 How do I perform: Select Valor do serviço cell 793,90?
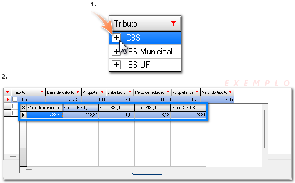(x=44, y=115)
